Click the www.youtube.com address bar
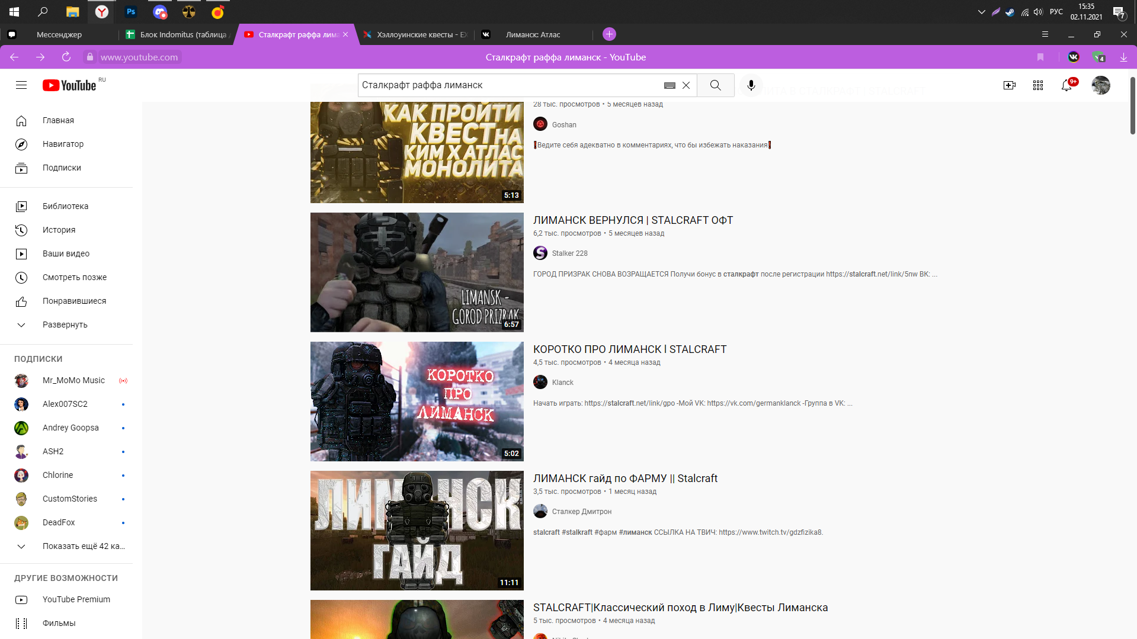1137x639 pixels. (x=139, y=57)
